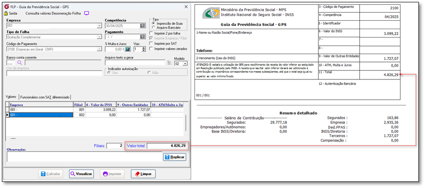Enable Imprimir 2 por folha
This screenshot has width=425, height=188.
151,33
